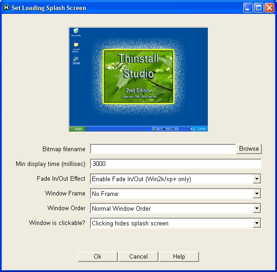
Task: Click the "Window Frame" label
Action: pos(65,193)
